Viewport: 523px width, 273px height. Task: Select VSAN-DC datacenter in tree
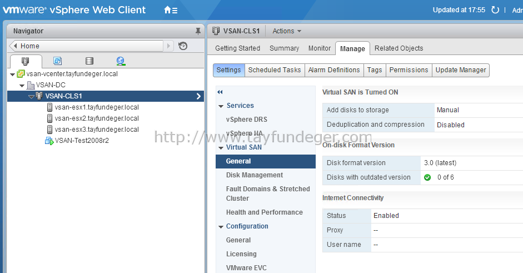[51, 85]
